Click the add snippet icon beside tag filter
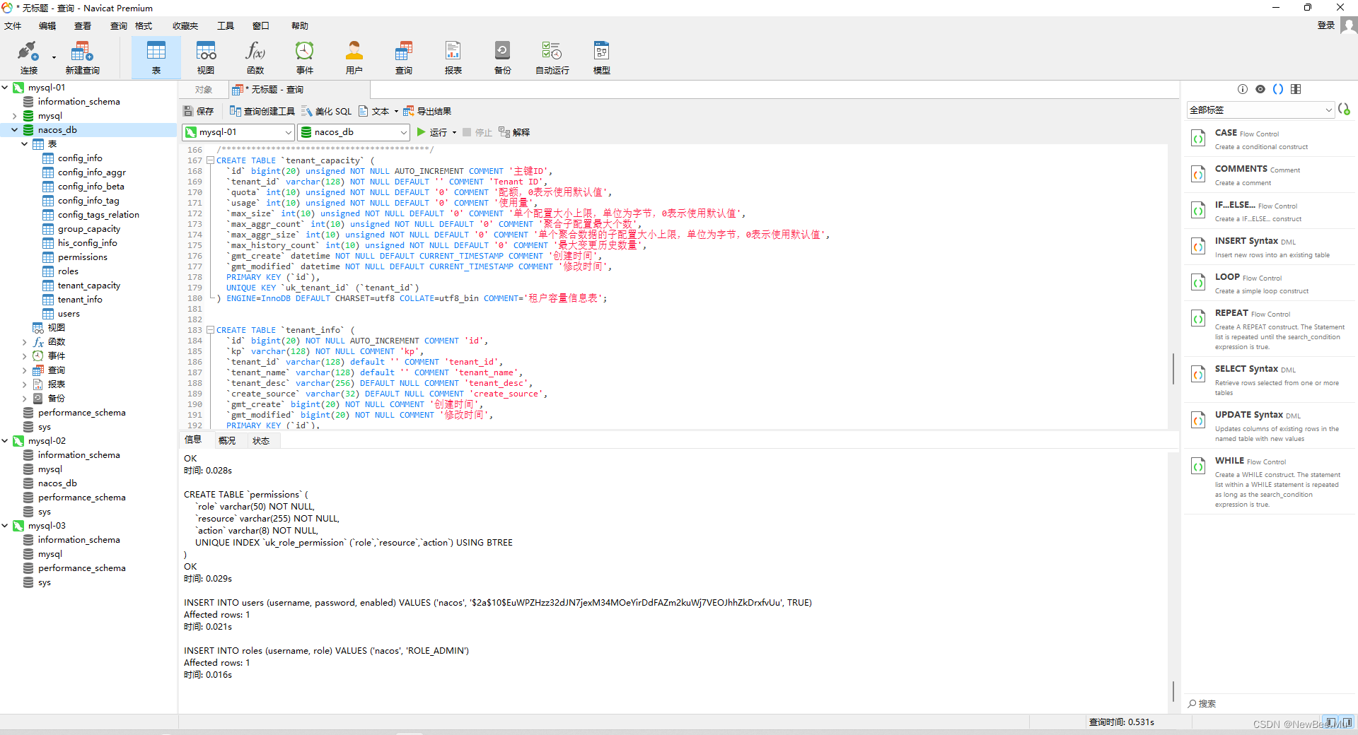The width and height of the screenshot is (1358, 735). [x=1345, y=110]
